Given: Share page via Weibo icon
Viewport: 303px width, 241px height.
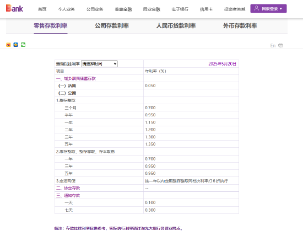Looking at the screenshot, I should coord(8,45).
